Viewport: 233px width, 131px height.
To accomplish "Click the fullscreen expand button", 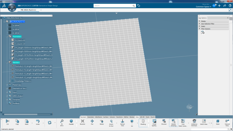I will point(230,10).
